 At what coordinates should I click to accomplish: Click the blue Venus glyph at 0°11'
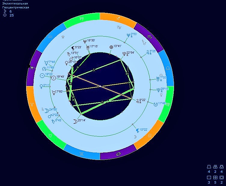click(x=41, y=87)
